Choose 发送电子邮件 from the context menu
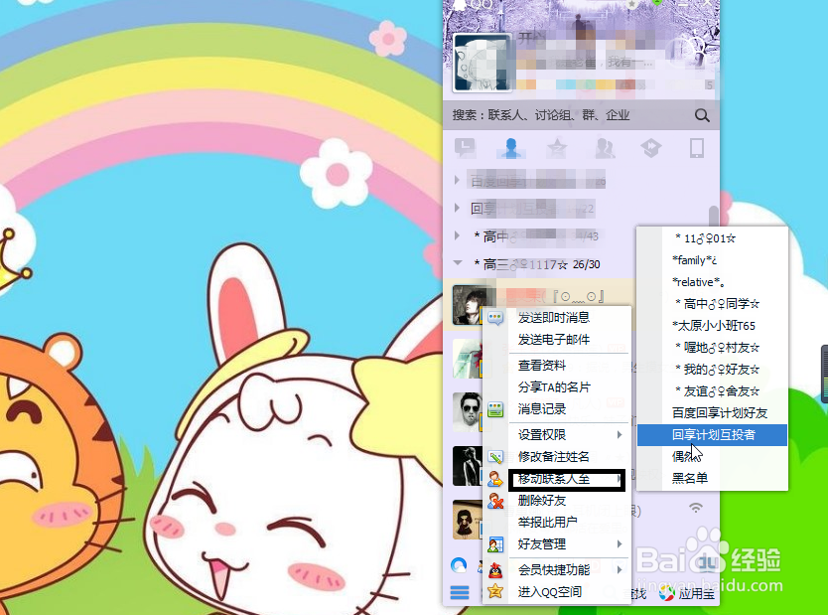The width and height of the screenshot is (828, 615). click(x=553, y=340)
